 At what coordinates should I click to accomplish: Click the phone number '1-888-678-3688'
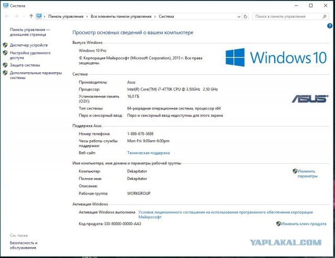(x=140, y=133)
